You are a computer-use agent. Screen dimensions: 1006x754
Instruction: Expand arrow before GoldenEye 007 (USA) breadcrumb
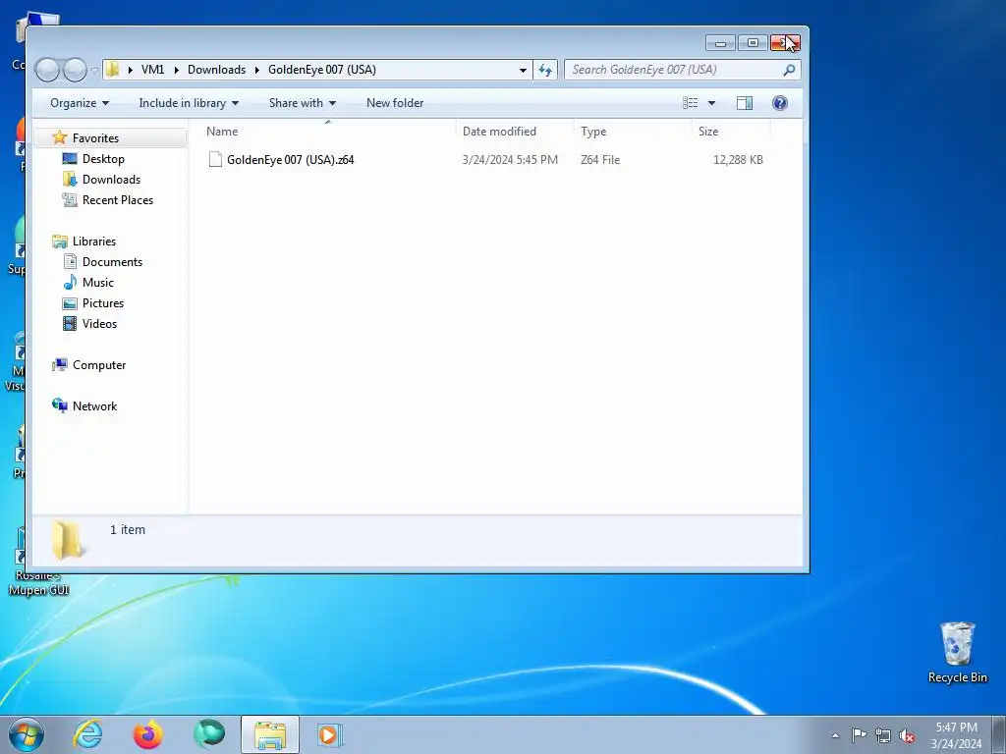[257, 70]
